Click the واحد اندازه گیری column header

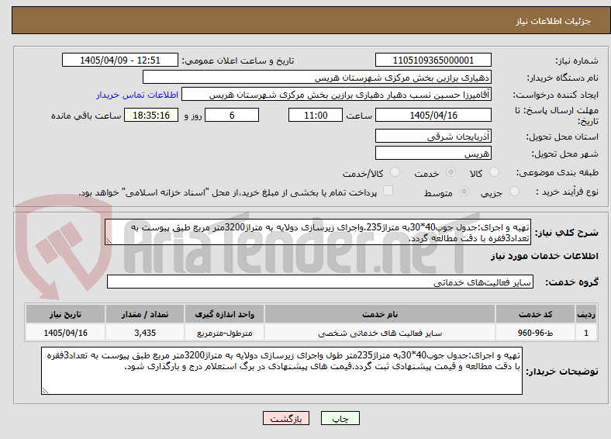click(x=224, y=314)
